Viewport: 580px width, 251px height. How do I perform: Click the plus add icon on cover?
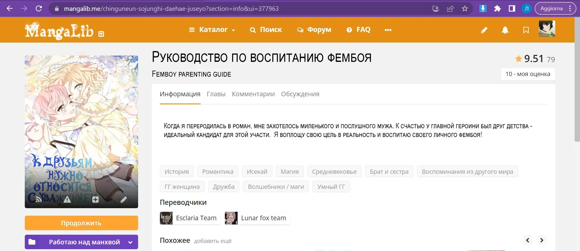point(96,199)
